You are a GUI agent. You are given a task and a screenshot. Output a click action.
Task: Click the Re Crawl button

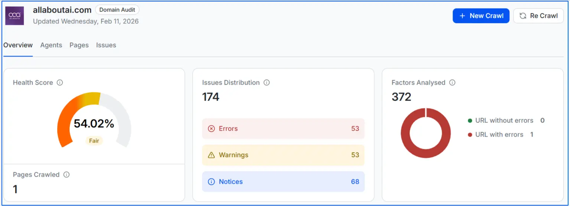pyautogui.click(x=538, y=16)
